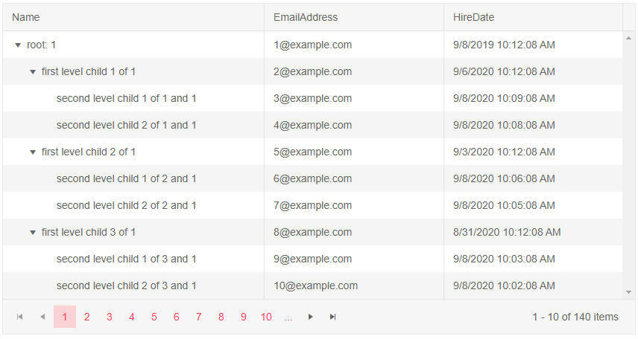Go to the first page arrow icon
The image size is (638, 339).
pos(20,317)
